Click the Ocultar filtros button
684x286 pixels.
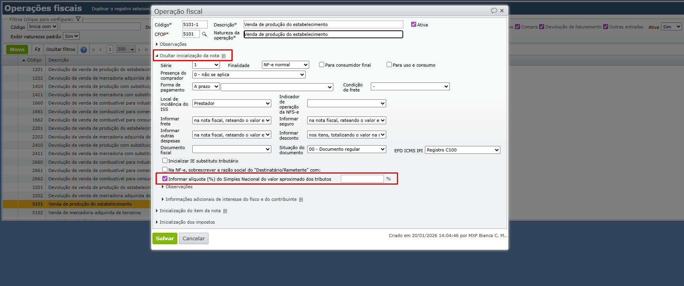60,49
